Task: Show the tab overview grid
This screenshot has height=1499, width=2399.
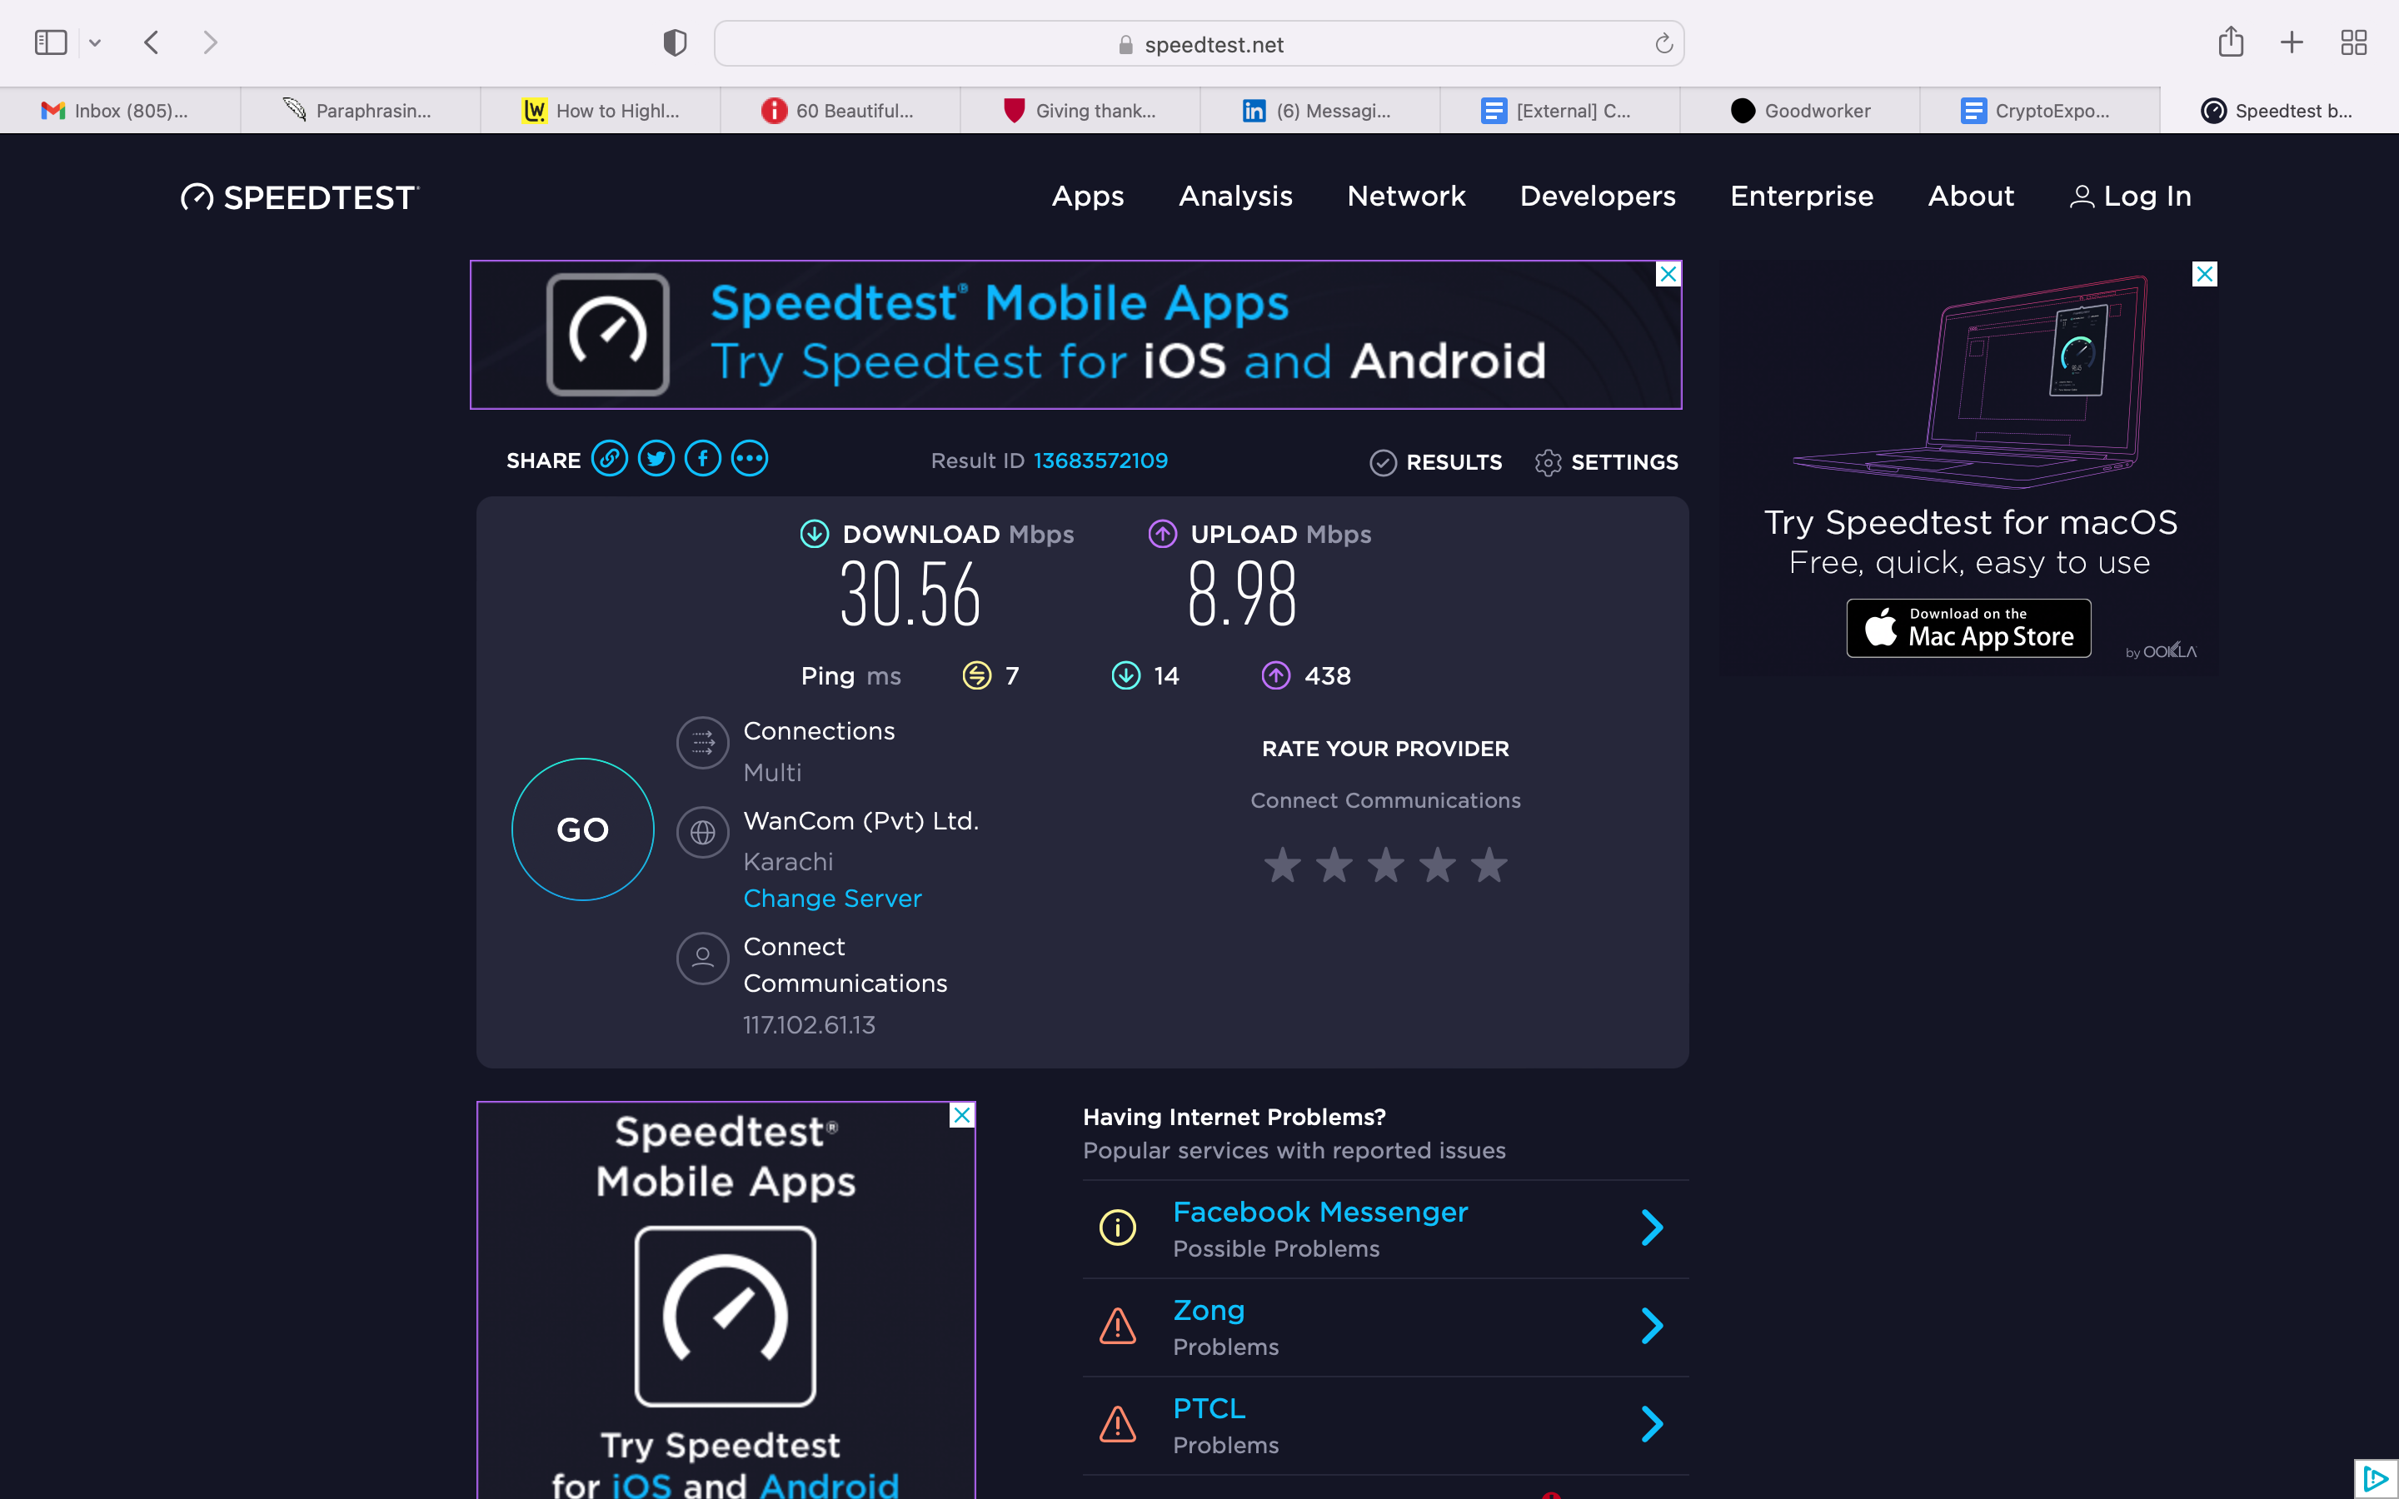Action: (2353, 42)
